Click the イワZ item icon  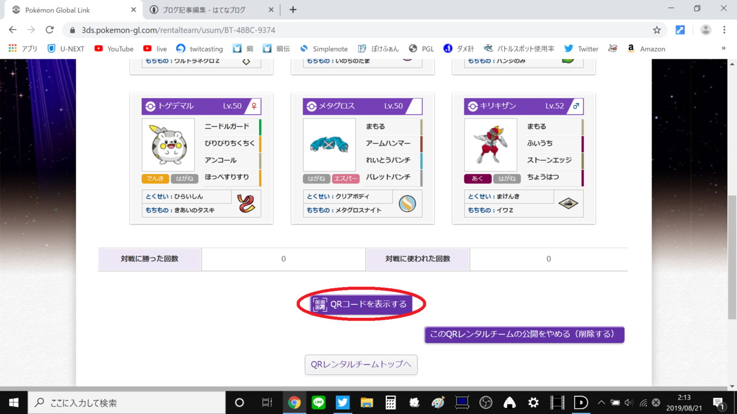(569, 204)
